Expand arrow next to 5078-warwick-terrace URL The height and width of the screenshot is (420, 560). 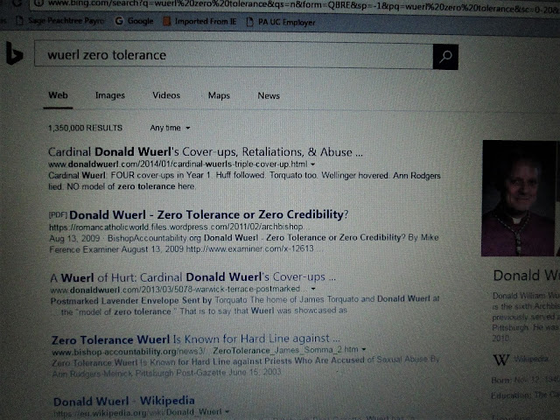(313, 289)
